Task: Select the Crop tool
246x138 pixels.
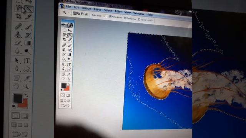Action: (x=64, y=39)
